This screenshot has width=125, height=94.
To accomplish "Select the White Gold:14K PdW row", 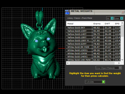I will 93,60.
